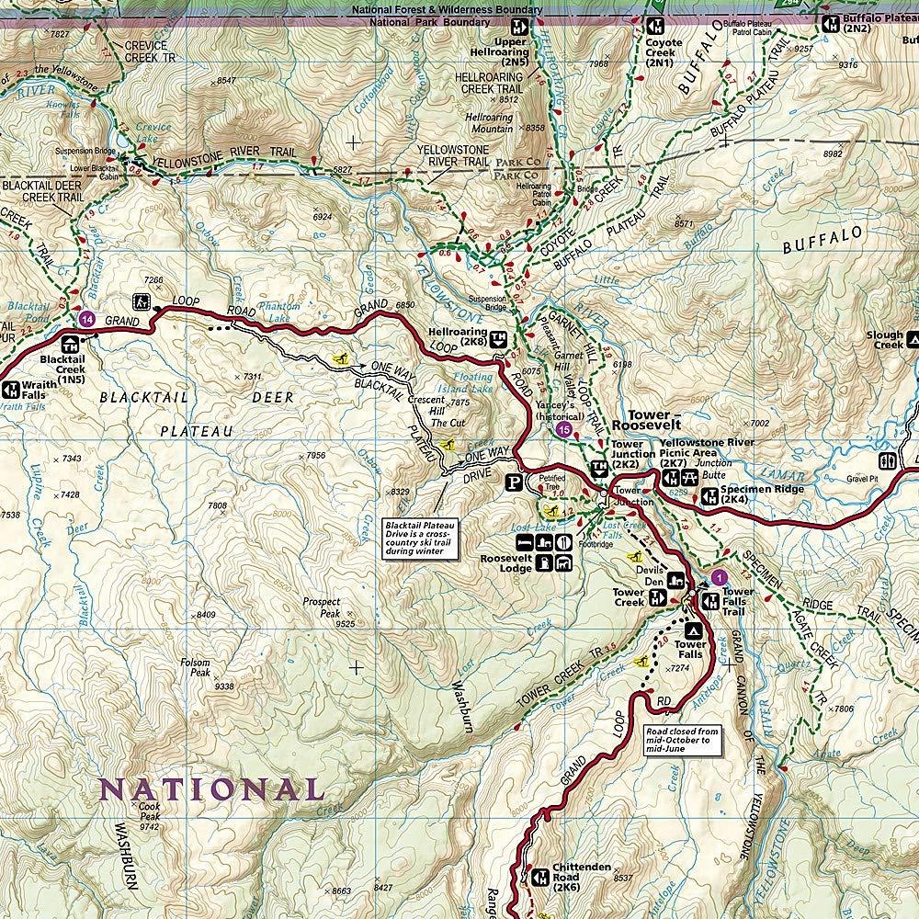
Task: Click the Tower Creek trailhead icon
Action: [658, 598]
